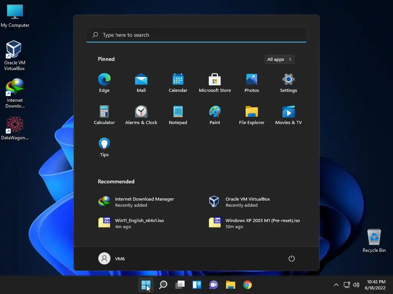Screen dimensions: 393x294
Task: Launch the Mail app
Action: pos(141,83)
